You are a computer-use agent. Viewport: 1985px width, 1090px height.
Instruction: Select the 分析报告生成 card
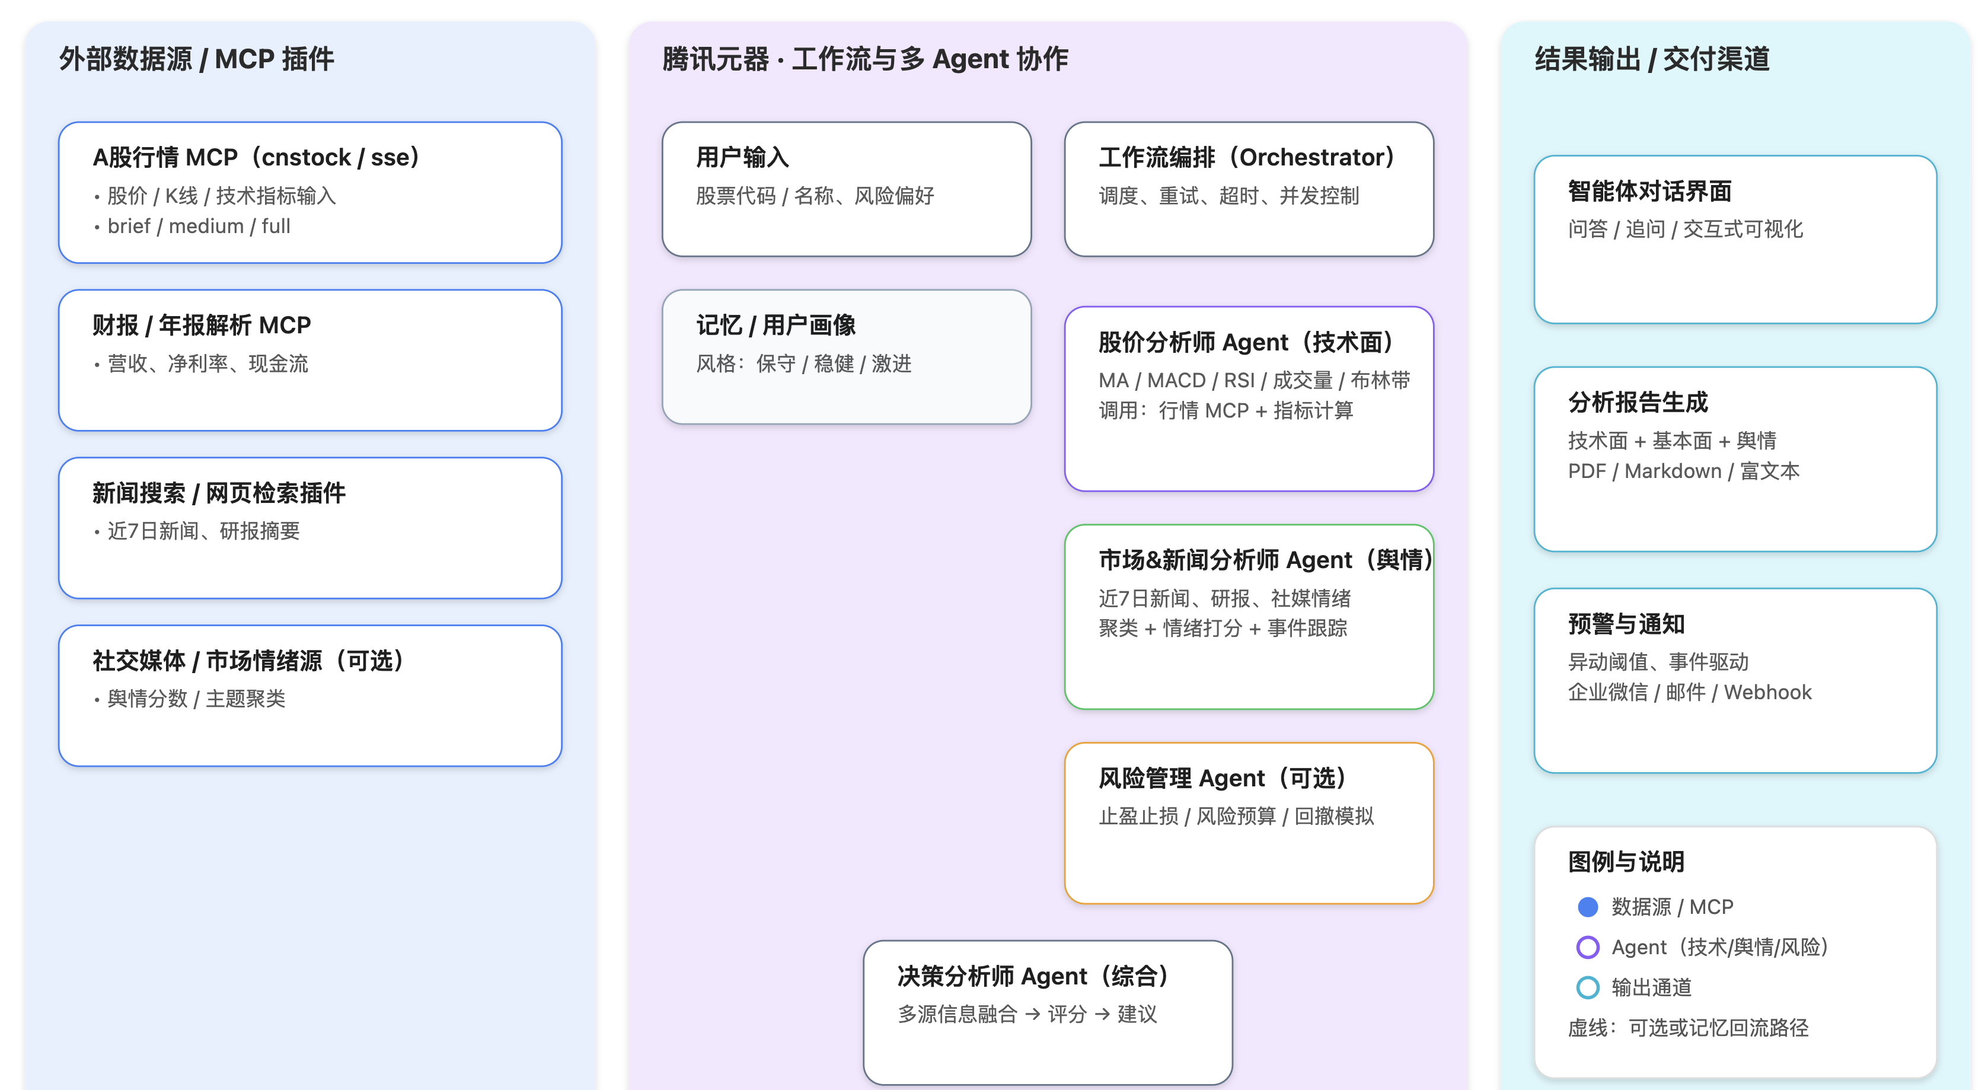pos(1735,458)
